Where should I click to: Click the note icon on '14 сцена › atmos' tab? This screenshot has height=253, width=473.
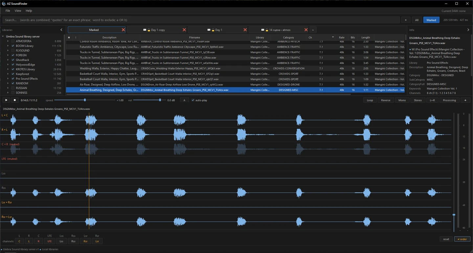pos(263,30)
